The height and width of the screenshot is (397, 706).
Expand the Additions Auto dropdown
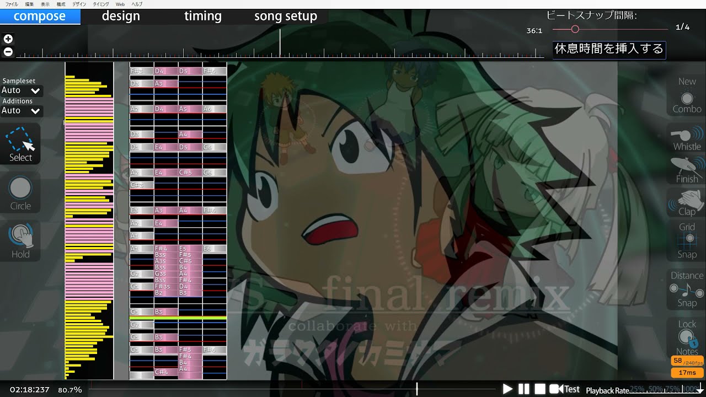click(22, 110)
